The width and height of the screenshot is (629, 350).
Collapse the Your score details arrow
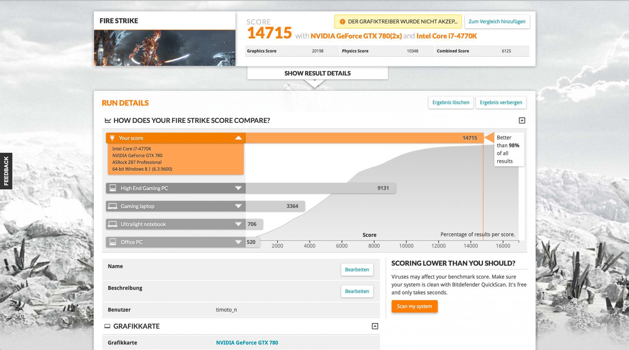(238, 138)
